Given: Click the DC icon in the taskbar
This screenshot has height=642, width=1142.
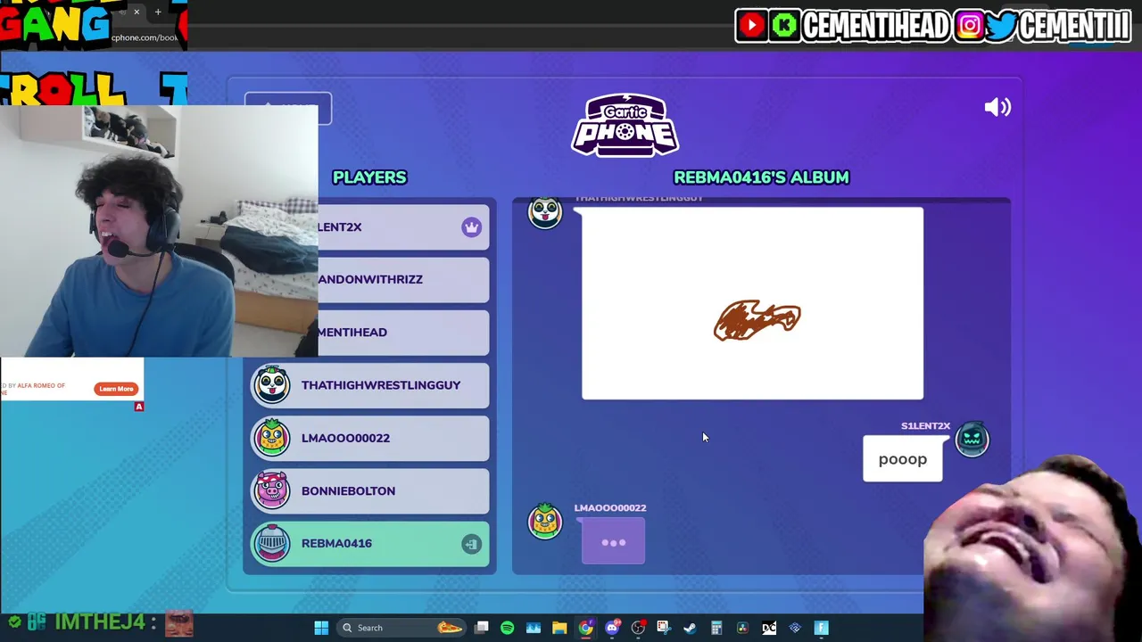Looking at the screenshot, I should click(769, 628).
